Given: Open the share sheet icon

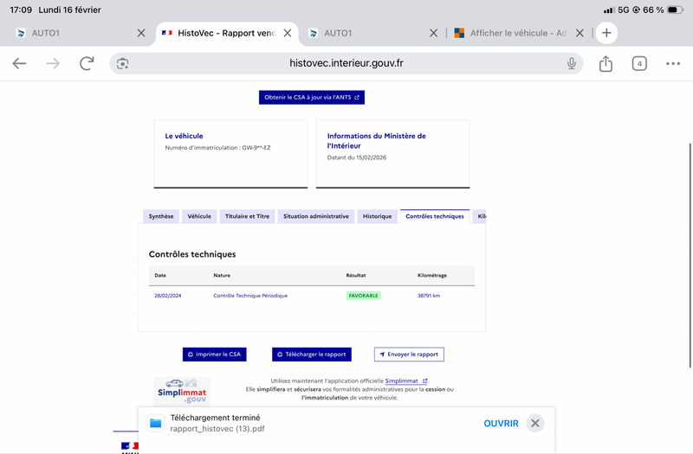Looking at the screenshot, I should point(606,63).
